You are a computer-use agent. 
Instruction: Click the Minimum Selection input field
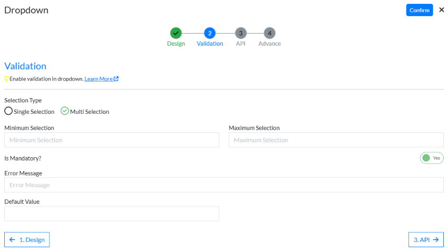pyautogui.click(x=112, y=140)
